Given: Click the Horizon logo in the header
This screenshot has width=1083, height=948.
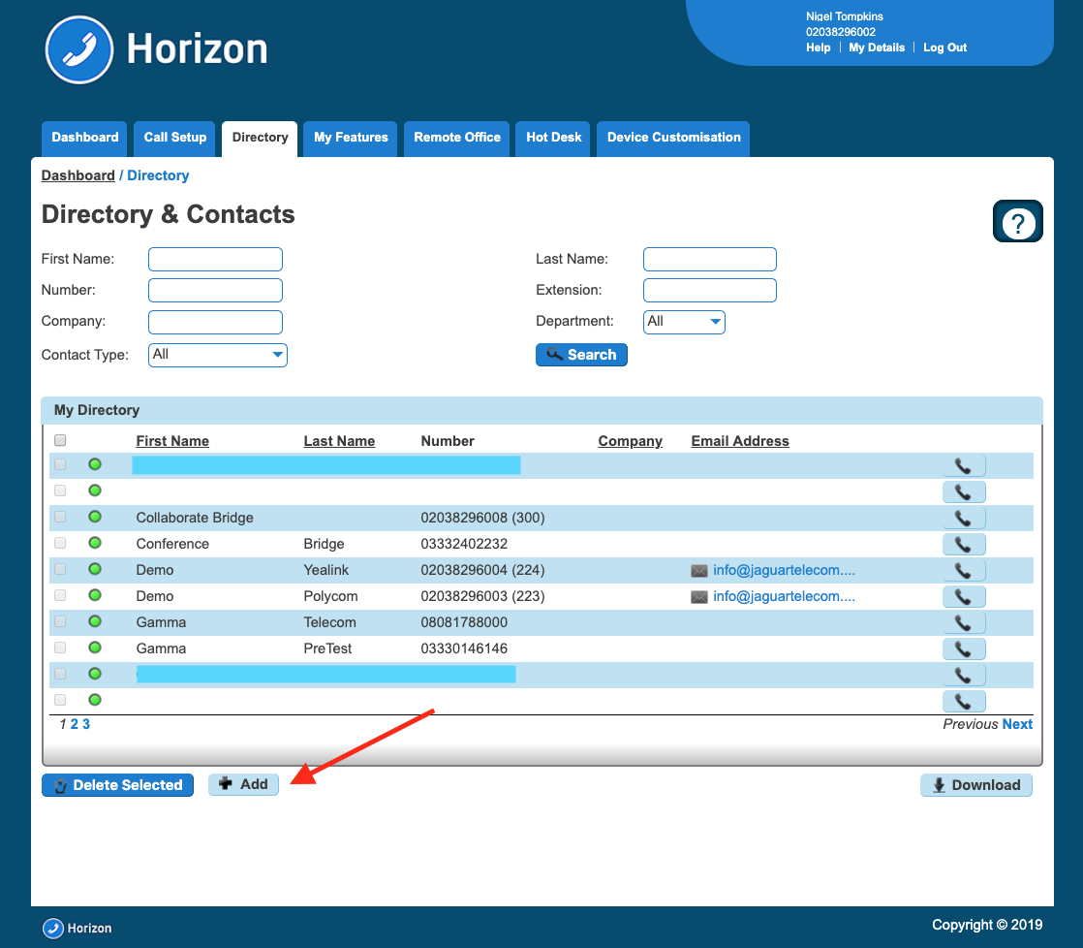Looking at the screenshot, I should point(157,49).
